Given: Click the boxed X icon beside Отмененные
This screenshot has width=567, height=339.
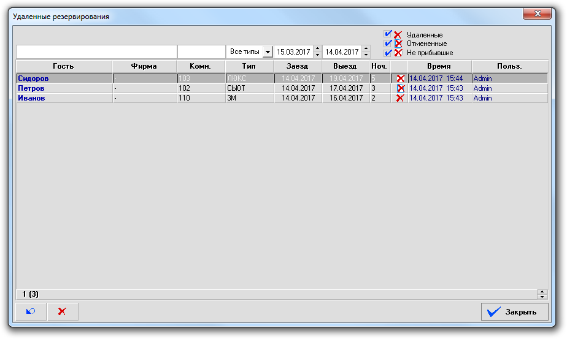Looking at the screenshot, I should (x=398, y=44).
